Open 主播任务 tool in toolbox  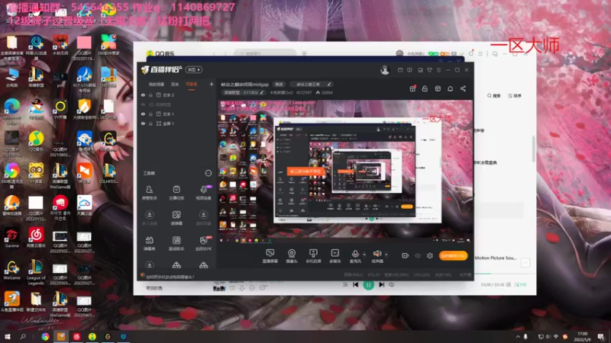[176, 193]
